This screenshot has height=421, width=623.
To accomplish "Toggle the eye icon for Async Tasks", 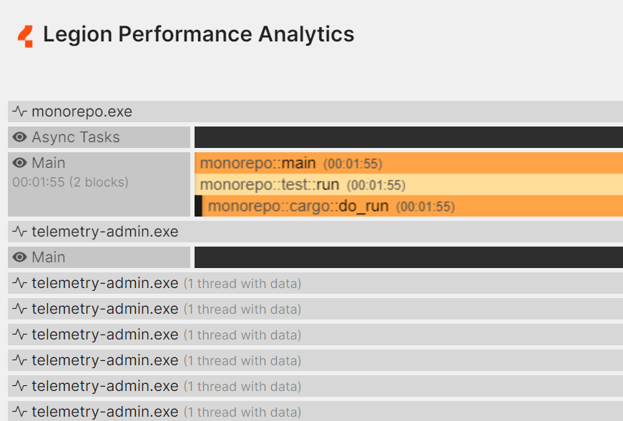I will 19,137.
